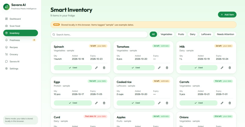
Task: Click the DEMO tag in the banner
Action: click(57, 25)
